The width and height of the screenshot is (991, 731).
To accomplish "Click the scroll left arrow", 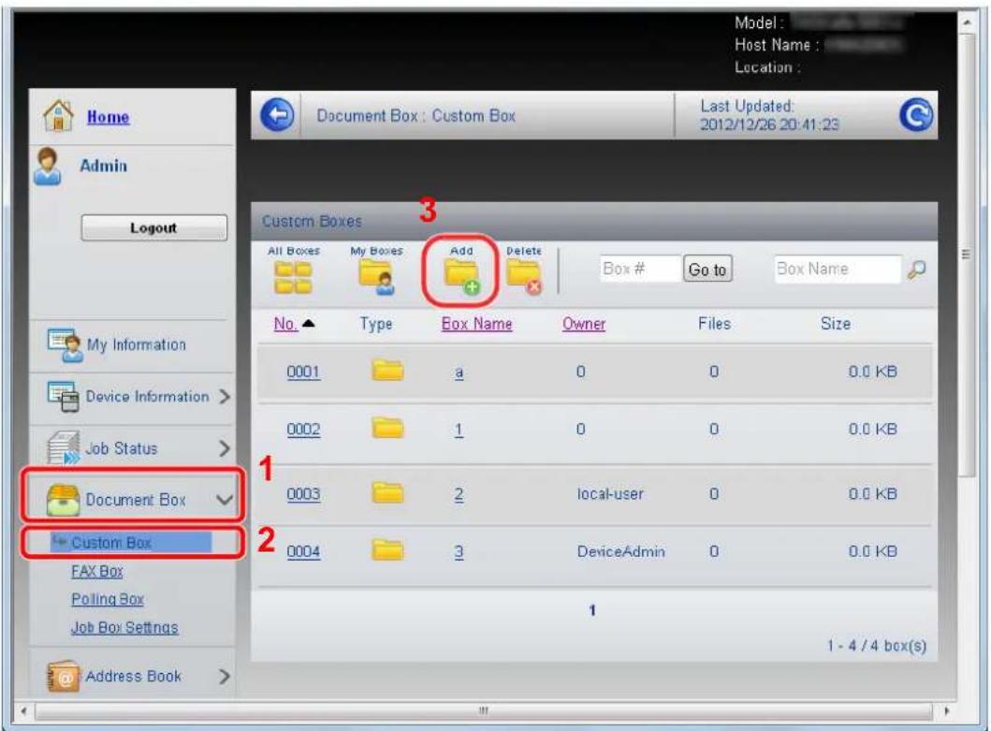I will pos(23,711).
